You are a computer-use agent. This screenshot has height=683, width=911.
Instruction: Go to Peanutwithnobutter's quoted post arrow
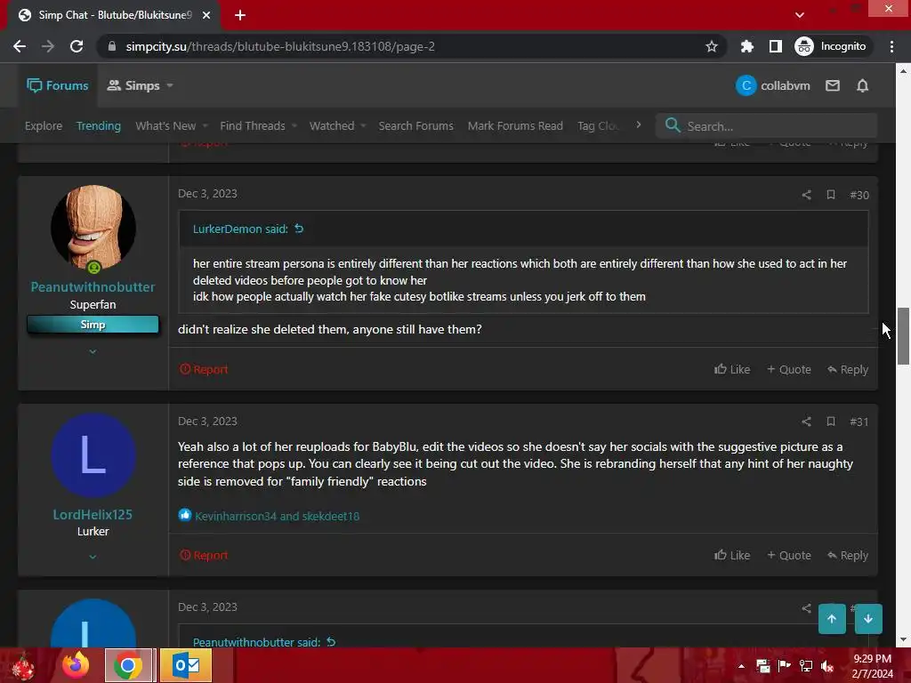click(x=331, y=642)
